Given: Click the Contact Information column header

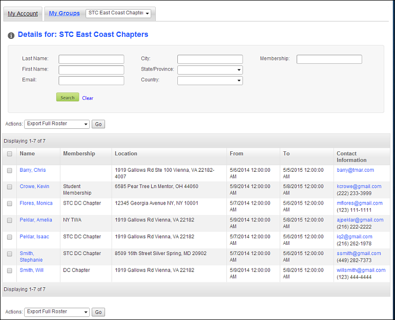Looking at the screenshot, I should click(351, 156).
